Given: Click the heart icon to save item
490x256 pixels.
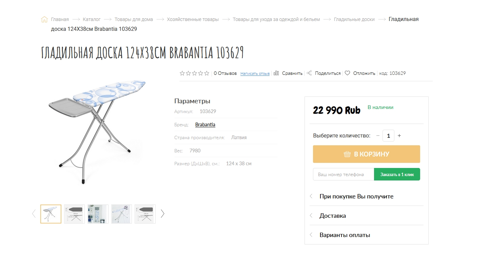Looking at the screenshot, I should 348,73.
